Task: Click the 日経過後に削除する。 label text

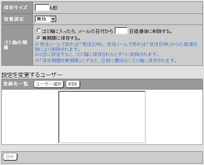Action: (x=151, y=31)
